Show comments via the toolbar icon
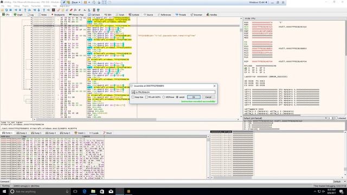The image size is (347, 195). [63, 10]
